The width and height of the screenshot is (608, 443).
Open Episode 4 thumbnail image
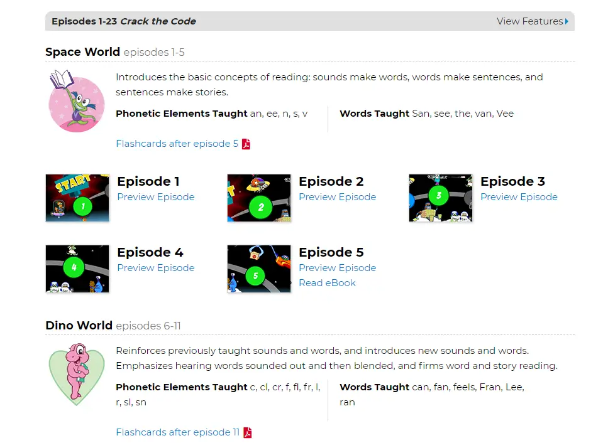click(x=77, y=269)
